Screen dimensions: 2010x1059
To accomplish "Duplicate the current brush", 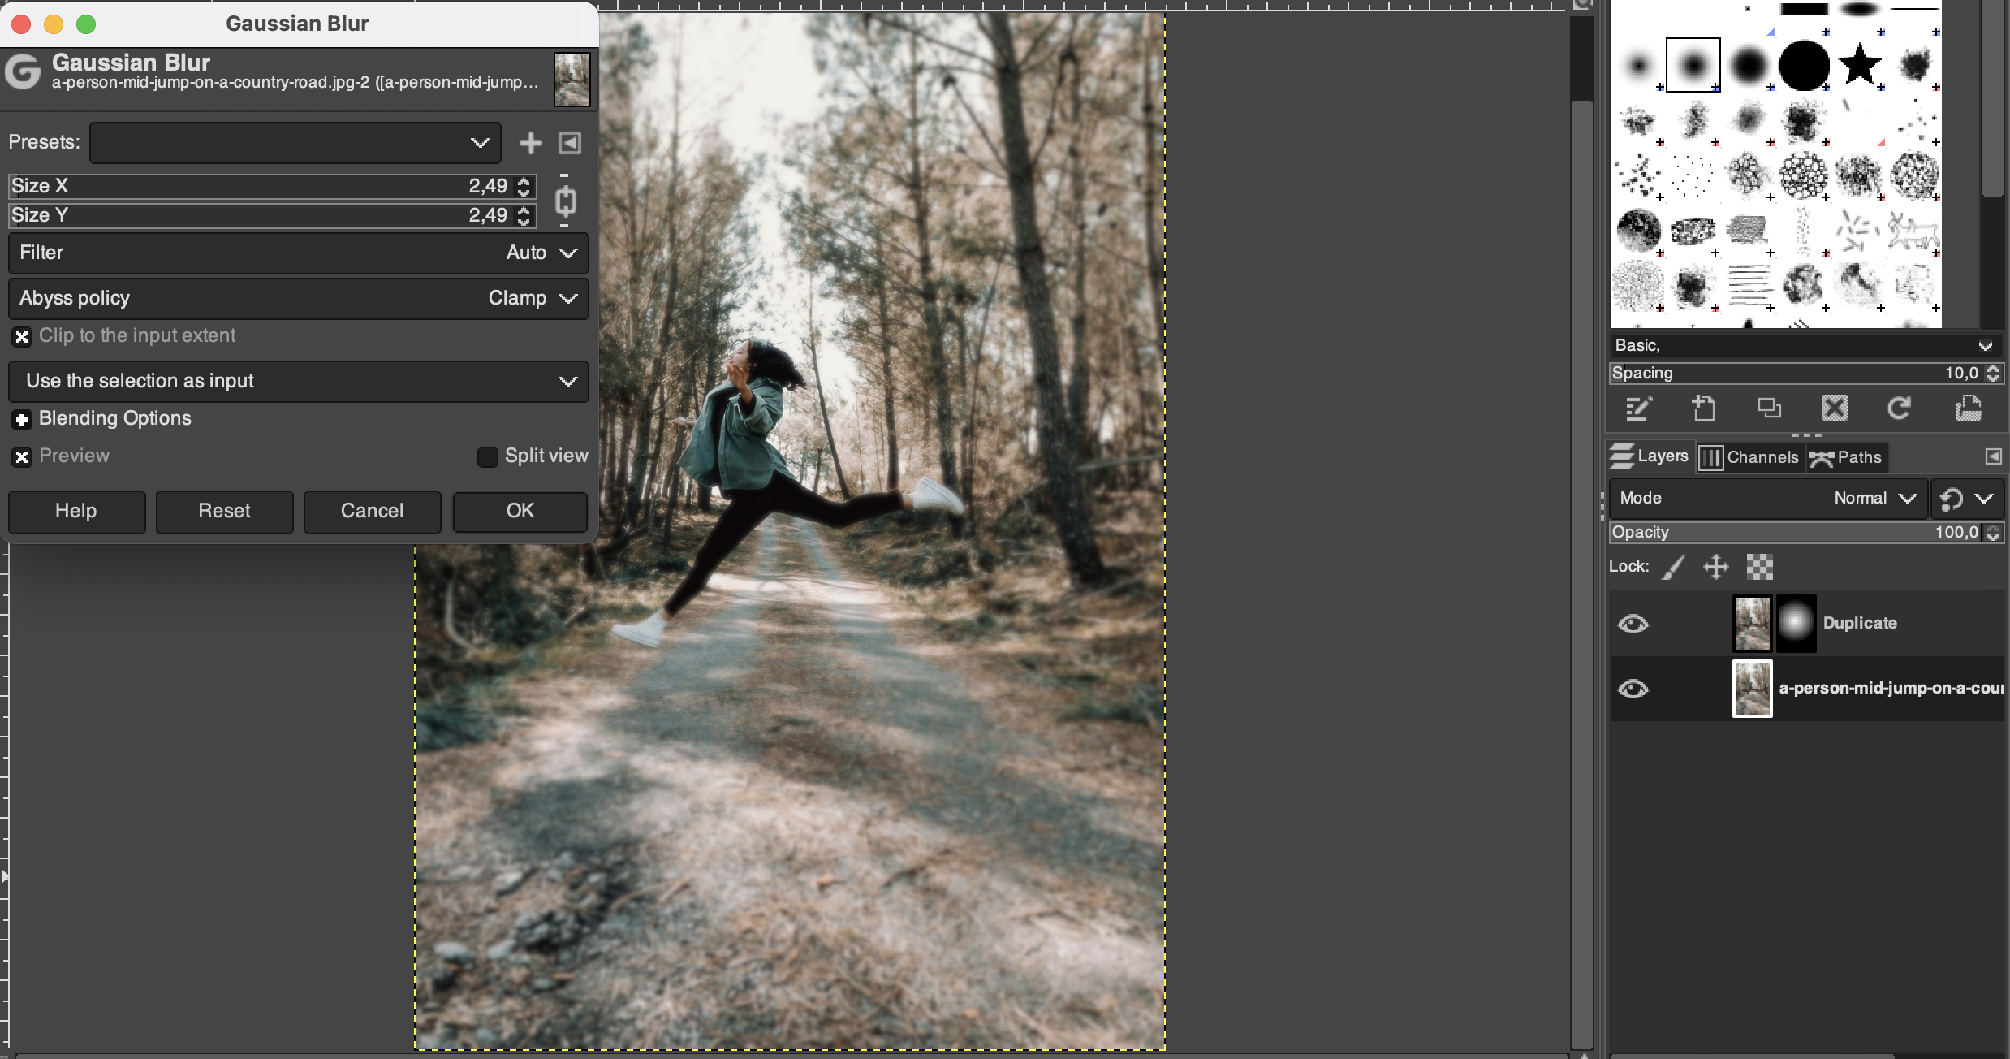I will [1768, 408].
